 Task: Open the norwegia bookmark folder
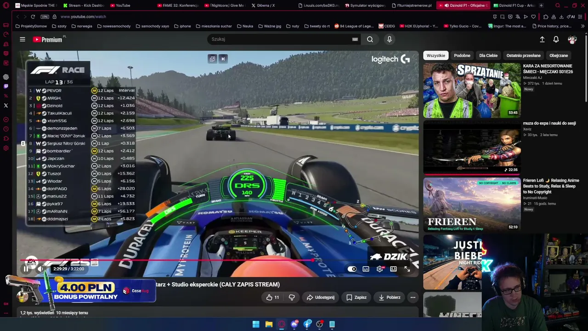[82, 26]
